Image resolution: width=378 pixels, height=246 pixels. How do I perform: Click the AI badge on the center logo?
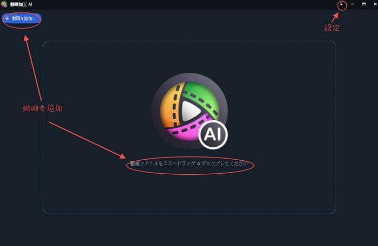[213, 134]
